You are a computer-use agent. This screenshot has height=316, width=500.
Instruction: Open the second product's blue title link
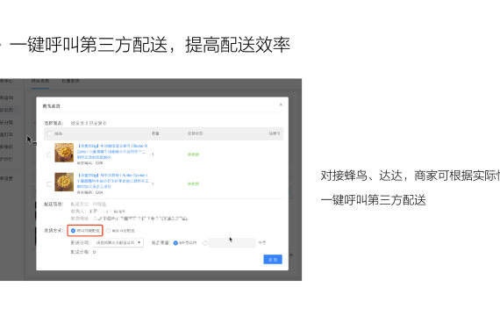tap(112, 181)
